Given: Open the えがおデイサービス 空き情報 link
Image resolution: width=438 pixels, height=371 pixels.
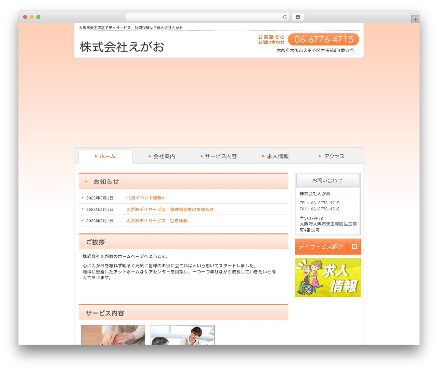Looking at the screenshot, I should [157, 221].
